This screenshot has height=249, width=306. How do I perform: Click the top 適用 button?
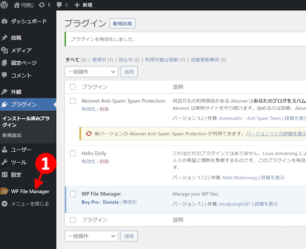(129, 71)
